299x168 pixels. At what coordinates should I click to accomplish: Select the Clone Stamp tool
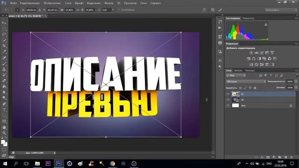[x=4, y=69]
